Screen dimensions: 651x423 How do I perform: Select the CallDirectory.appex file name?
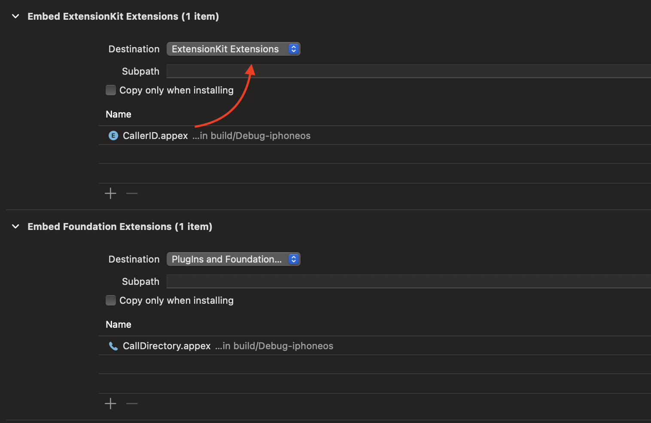tap(167, 346)
